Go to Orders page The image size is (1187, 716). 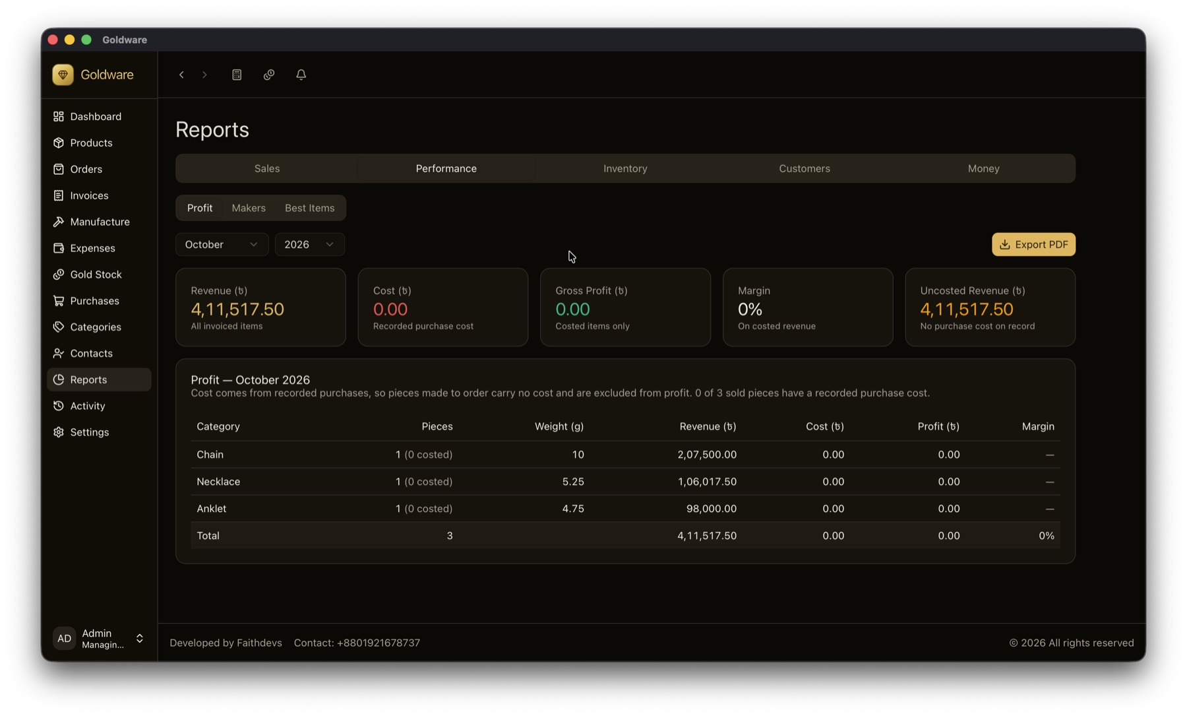coord(99,169)
